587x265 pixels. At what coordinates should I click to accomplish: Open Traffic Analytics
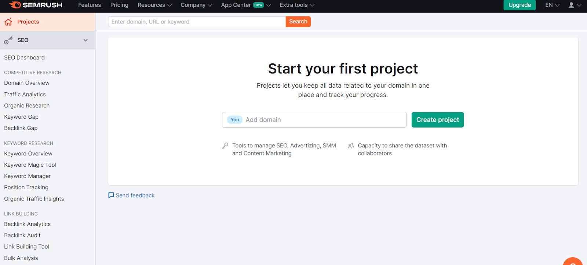[25, 94]
